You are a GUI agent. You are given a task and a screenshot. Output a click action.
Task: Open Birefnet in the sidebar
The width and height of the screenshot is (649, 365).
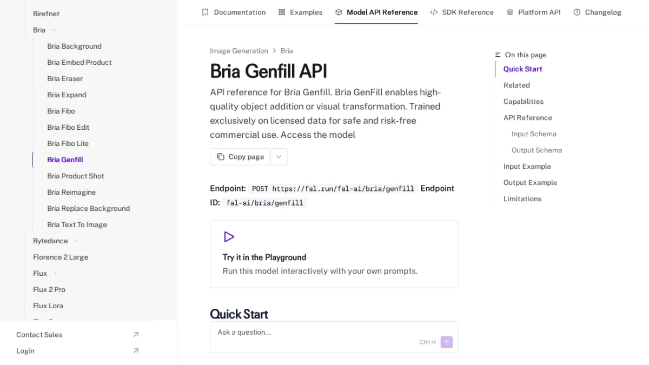46,14
